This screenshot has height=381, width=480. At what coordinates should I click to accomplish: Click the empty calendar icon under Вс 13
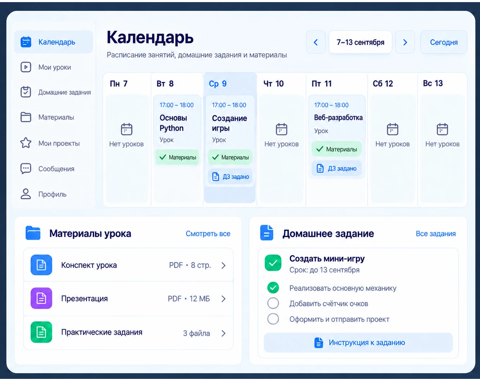[x=442, y=129]
